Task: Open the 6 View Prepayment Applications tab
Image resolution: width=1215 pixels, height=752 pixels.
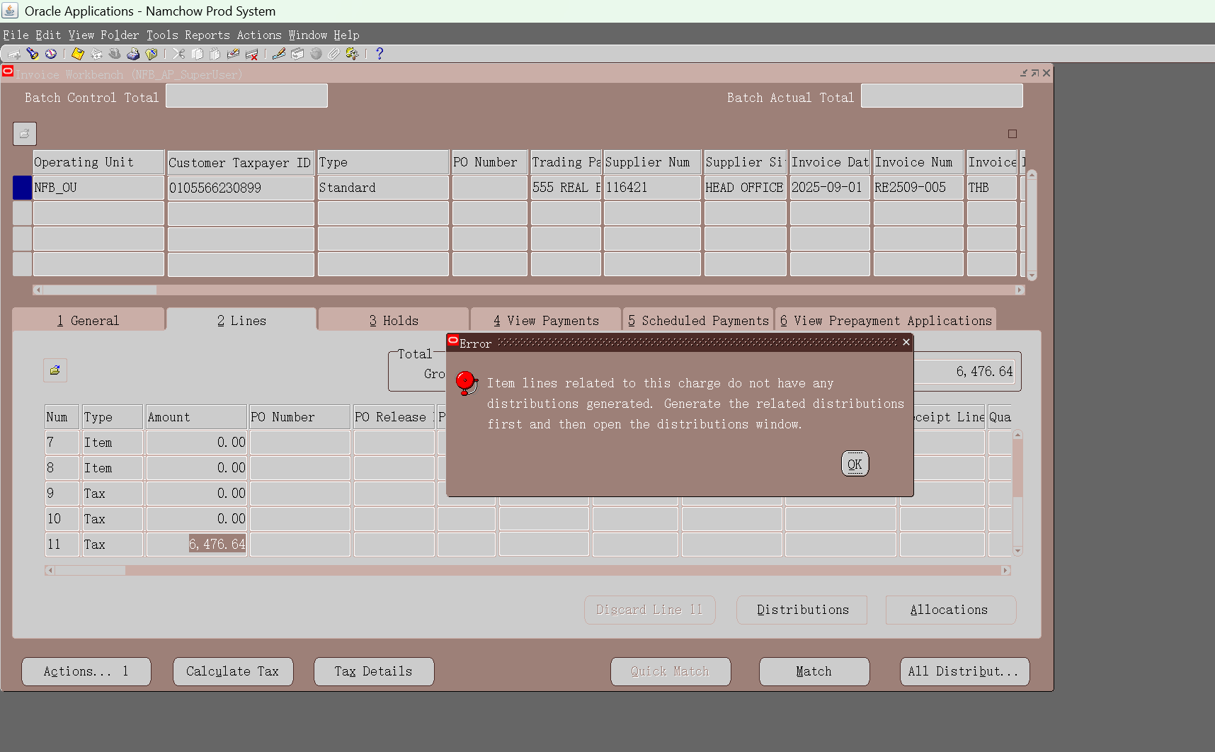Action: [x=886, y=320]
